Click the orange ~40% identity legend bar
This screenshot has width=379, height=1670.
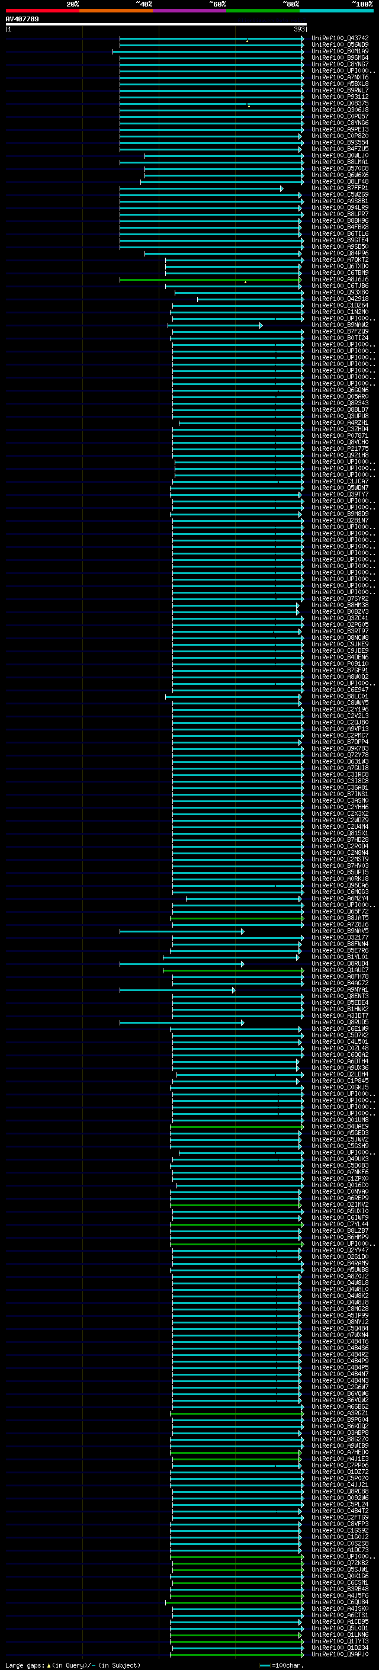click(116, 11)
